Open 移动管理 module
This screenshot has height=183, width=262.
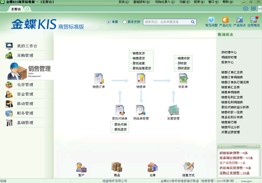pos(25,104)
